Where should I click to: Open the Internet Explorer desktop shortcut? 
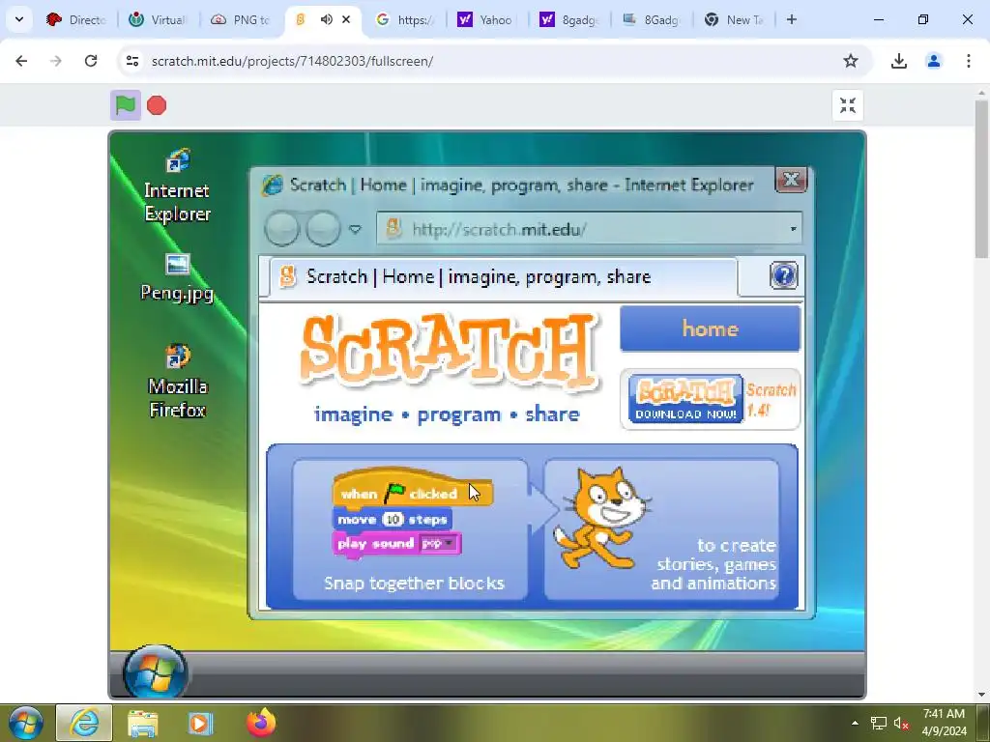(x=178, y=185)
